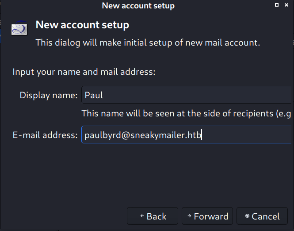Click the right arrow icon on Forward
The width and height of the screenshot is (294, 231).
click(x=189, y=216)
